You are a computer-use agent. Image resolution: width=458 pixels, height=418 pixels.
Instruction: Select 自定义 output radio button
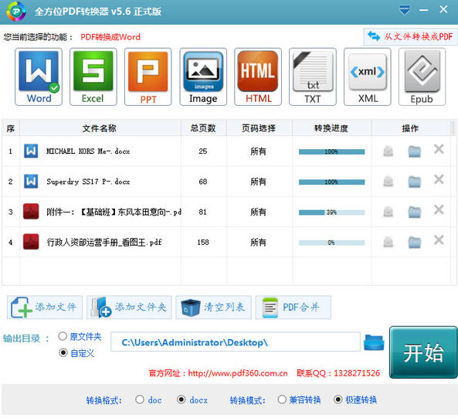[x=63, y=352]
